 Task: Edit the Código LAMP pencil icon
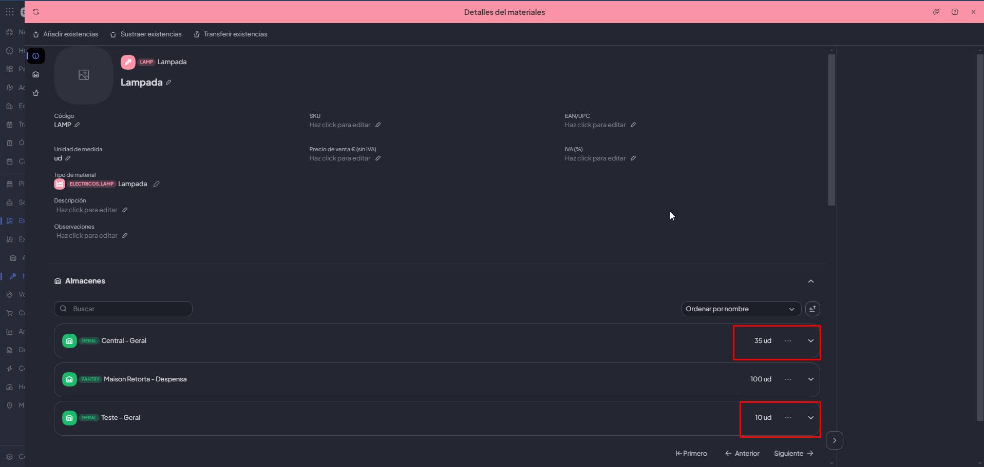[77, 125]
